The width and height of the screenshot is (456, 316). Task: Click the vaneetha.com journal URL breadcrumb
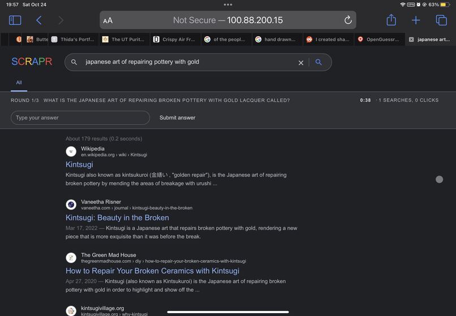click(x=137, y=208)
